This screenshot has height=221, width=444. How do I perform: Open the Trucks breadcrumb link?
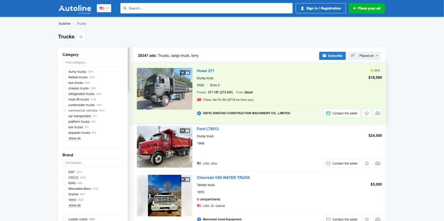click(x=81, y=24)
